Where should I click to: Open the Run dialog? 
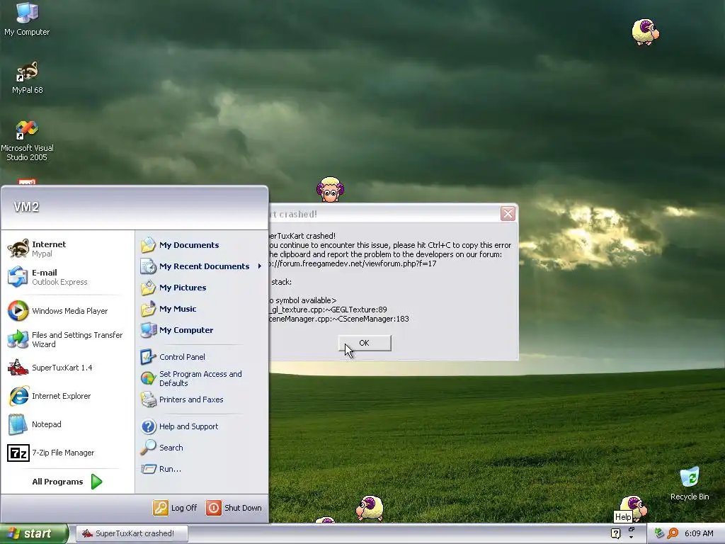point(161,469)
